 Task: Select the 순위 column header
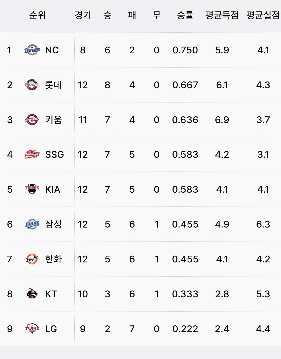tap(37, 15)
